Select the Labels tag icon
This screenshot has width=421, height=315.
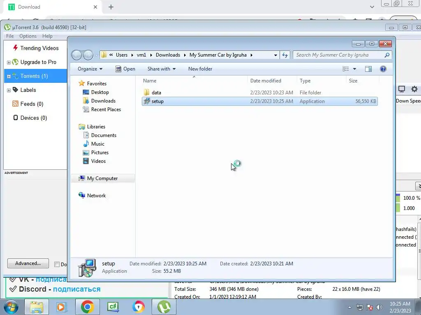(15, 90)
